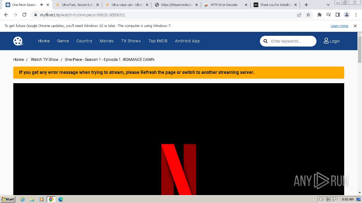Screen dimensions: 362x203
Task: Share this page icon in address bar
Action: [299, 15]
